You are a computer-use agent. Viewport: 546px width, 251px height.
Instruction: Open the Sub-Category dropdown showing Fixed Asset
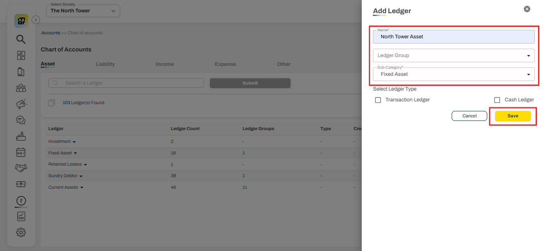pyautogui.click(x=454, y=74)
